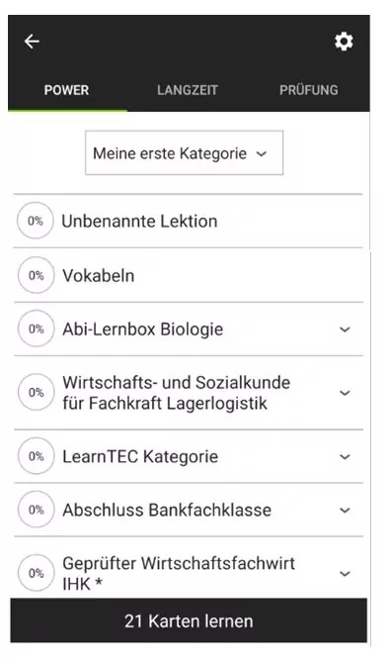391x663 pixels.
Task: Click the 0% circle of Abi-Lernbox Biologie
Action: pos(37,329)
